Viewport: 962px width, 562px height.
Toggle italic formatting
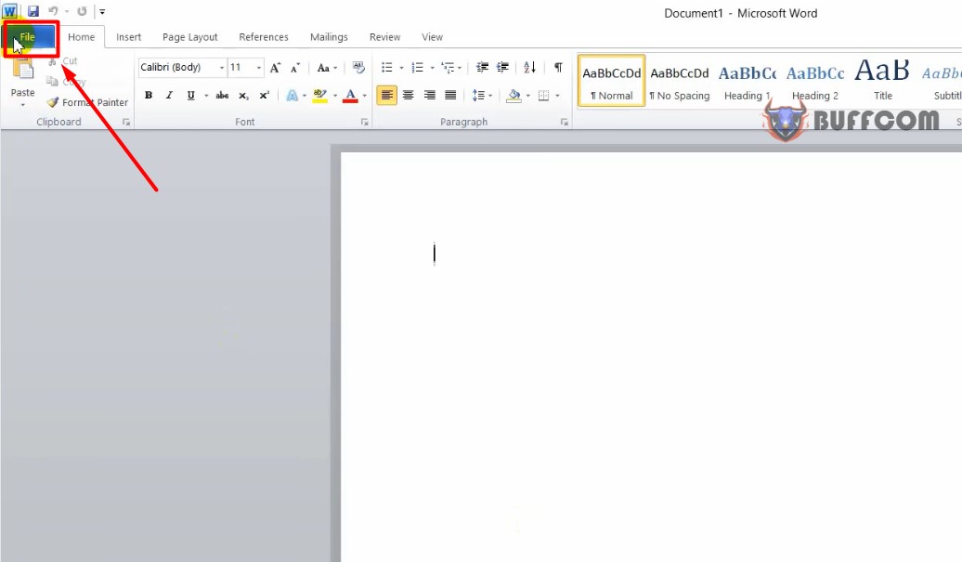(x=169, y=95)
